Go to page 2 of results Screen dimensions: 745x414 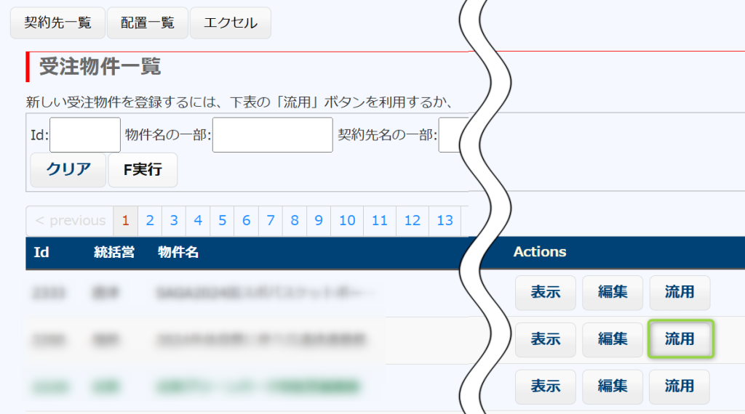150,221
